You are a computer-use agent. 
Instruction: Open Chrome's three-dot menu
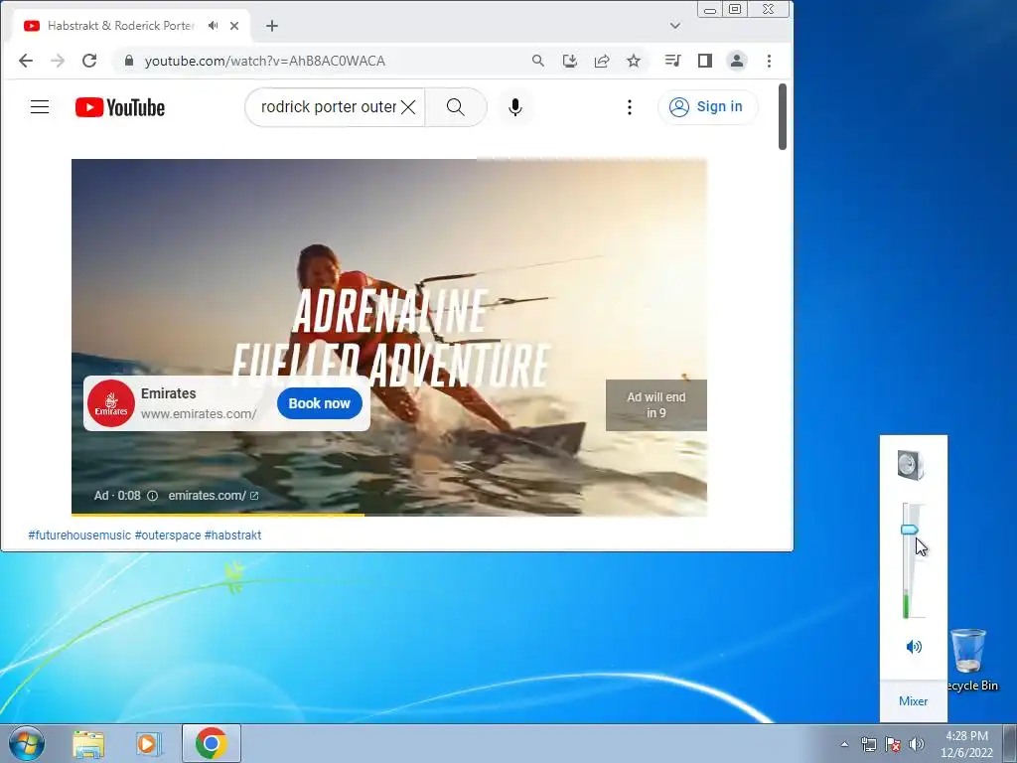(770, 61)
